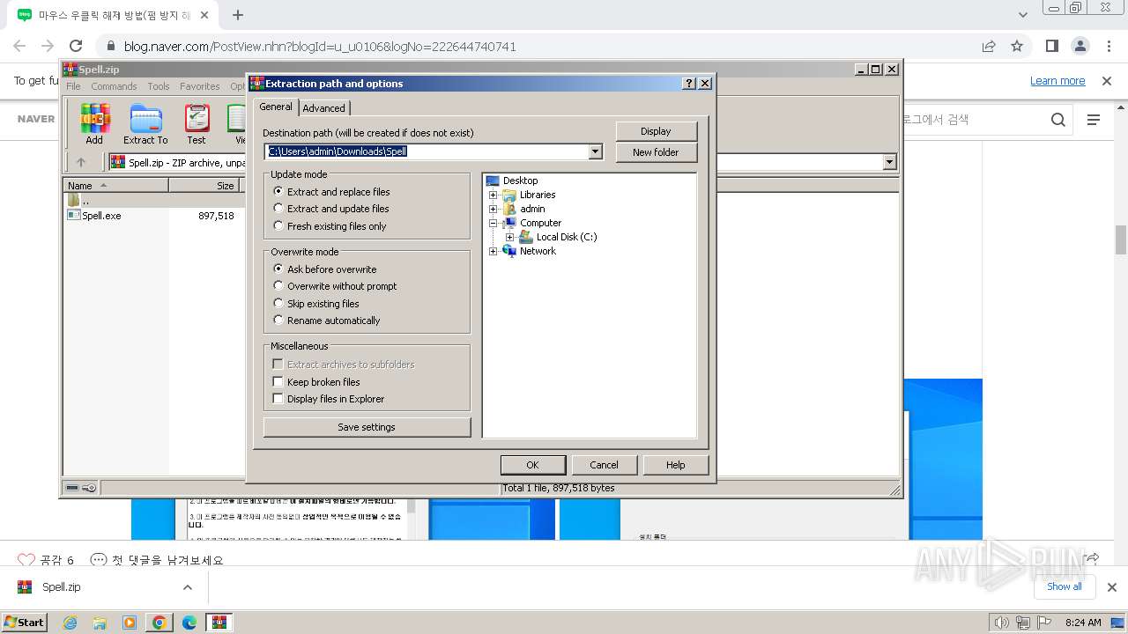Image resolution: width=1128 pixels, height=634 pixels.
Task: Open a new Chrome tab with plus
Action: (x=238, y=15)
